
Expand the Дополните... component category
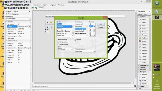[139, 65]
